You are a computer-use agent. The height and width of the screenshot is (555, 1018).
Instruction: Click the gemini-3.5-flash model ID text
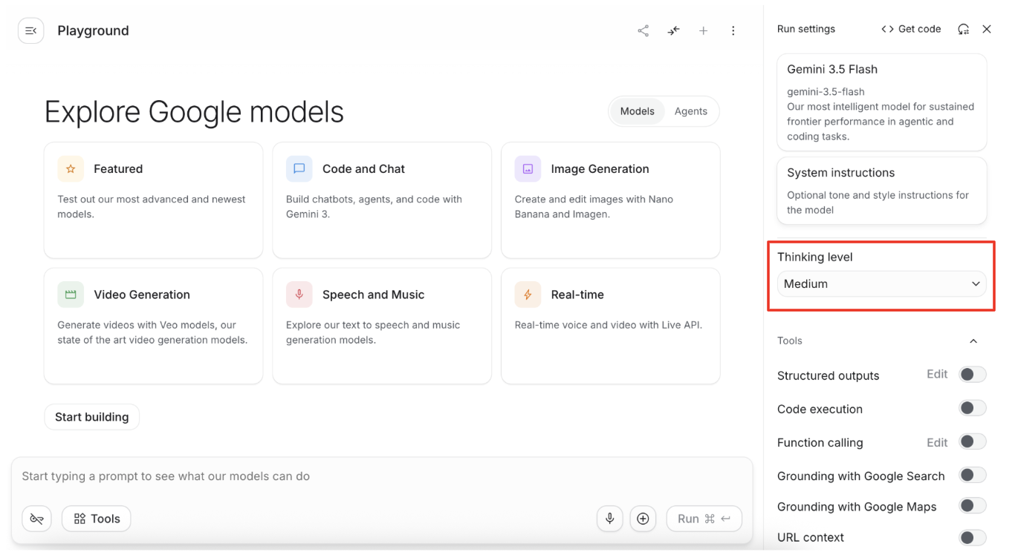point(824,92)
